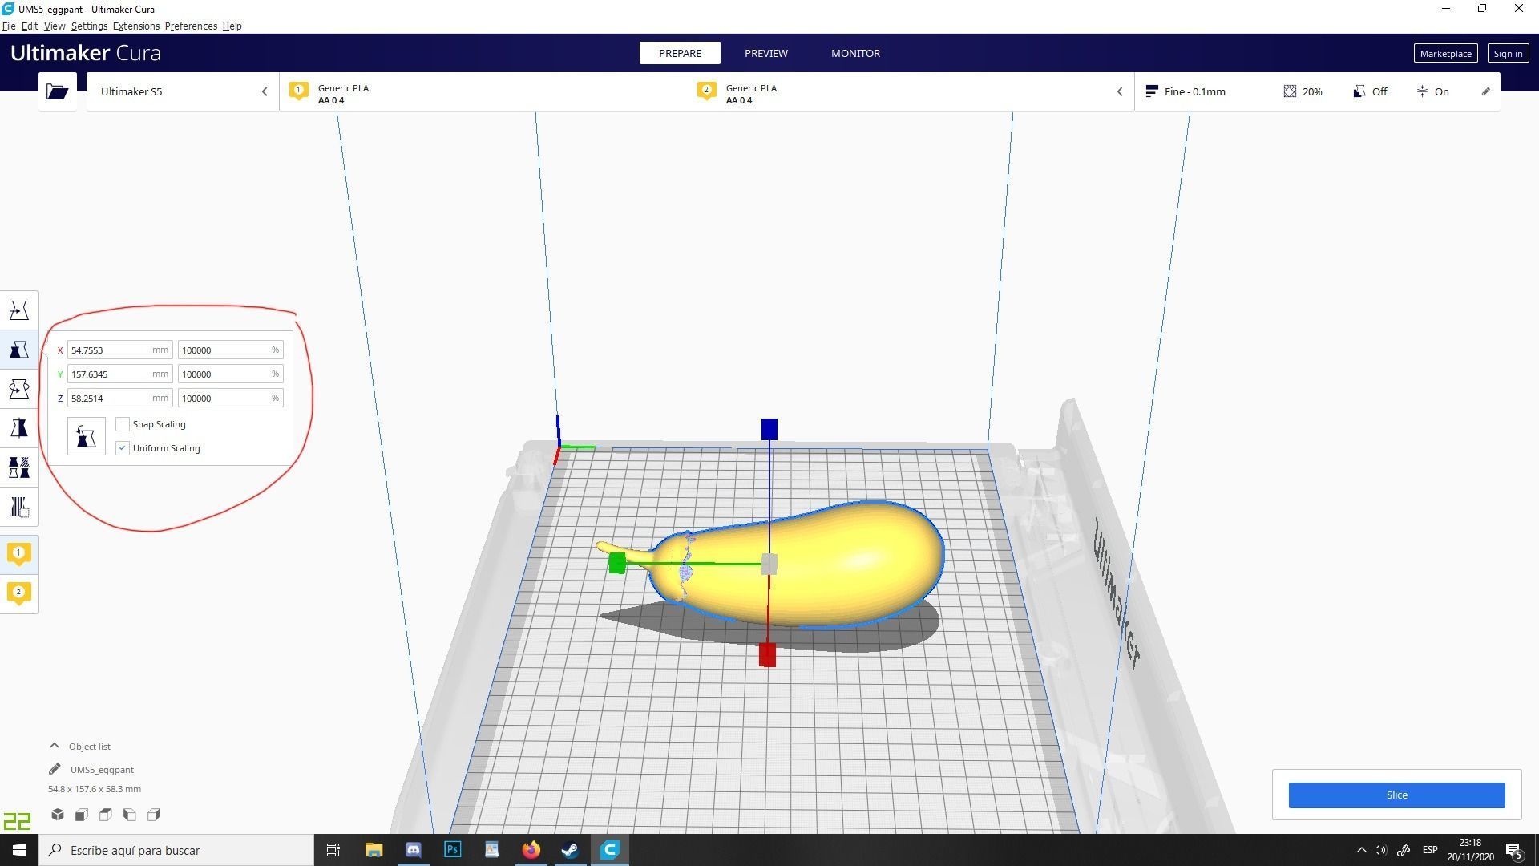Switch to top view camera icon
The width and height of the screenshot is (1539, 866).
point(106,815)
